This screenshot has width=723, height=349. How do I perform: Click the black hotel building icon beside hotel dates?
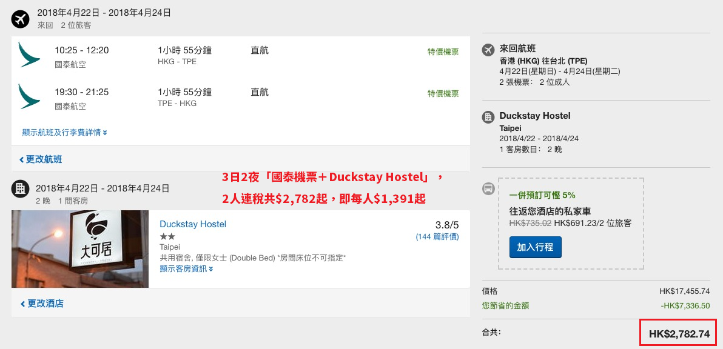20,188
